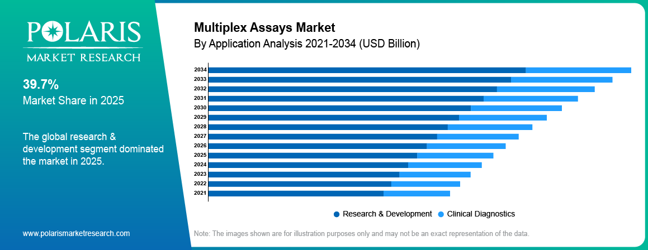Click the 2021 axis label
The height and width of the screenshot is (250, 648).
click(200, 193)
